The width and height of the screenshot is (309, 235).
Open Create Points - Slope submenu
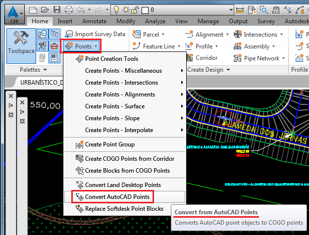coord(125,118)
